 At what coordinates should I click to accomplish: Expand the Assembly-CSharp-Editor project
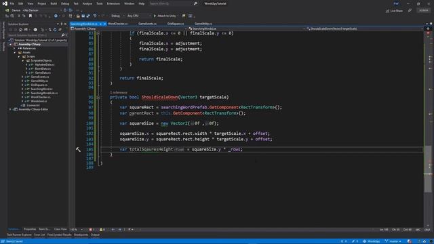[11, 109]
